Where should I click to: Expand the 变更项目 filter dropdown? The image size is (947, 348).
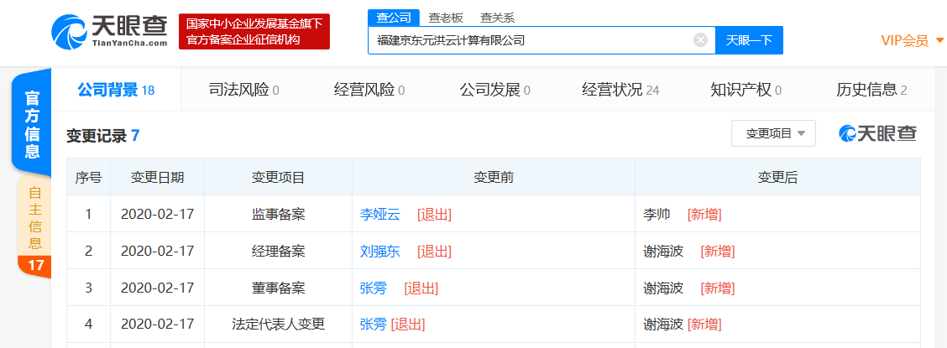773,133
